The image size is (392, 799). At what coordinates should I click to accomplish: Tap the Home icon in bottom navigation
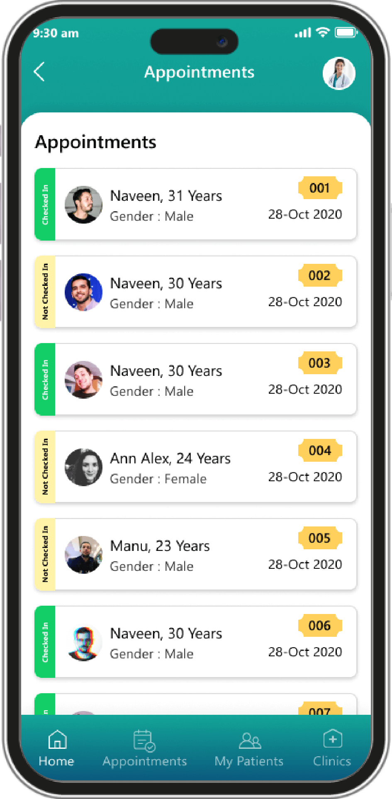coord(57,740)
